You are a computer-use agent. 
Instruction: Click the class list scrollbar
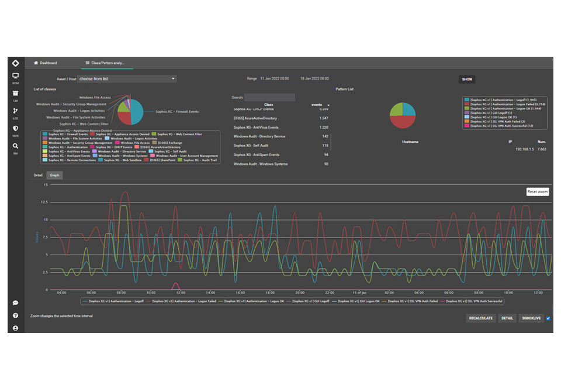click(331, 142)
